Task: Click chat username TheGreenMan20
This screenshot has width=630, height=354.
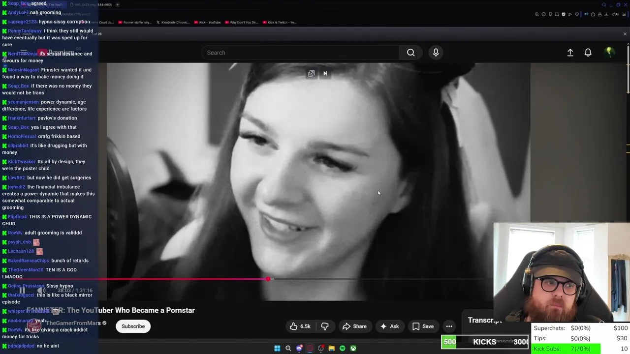Action: [26, 269]
